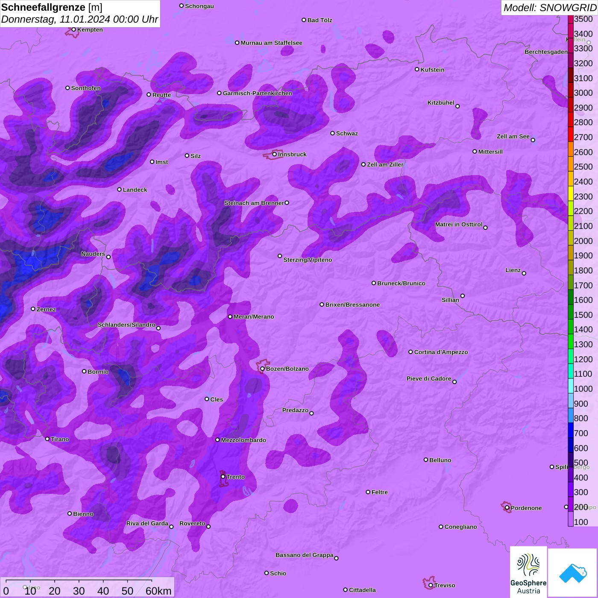Click the 'Sonthofen' label
Image resolution: width=598 pixels, height=598 pixels.
click(x=86, y=88)
